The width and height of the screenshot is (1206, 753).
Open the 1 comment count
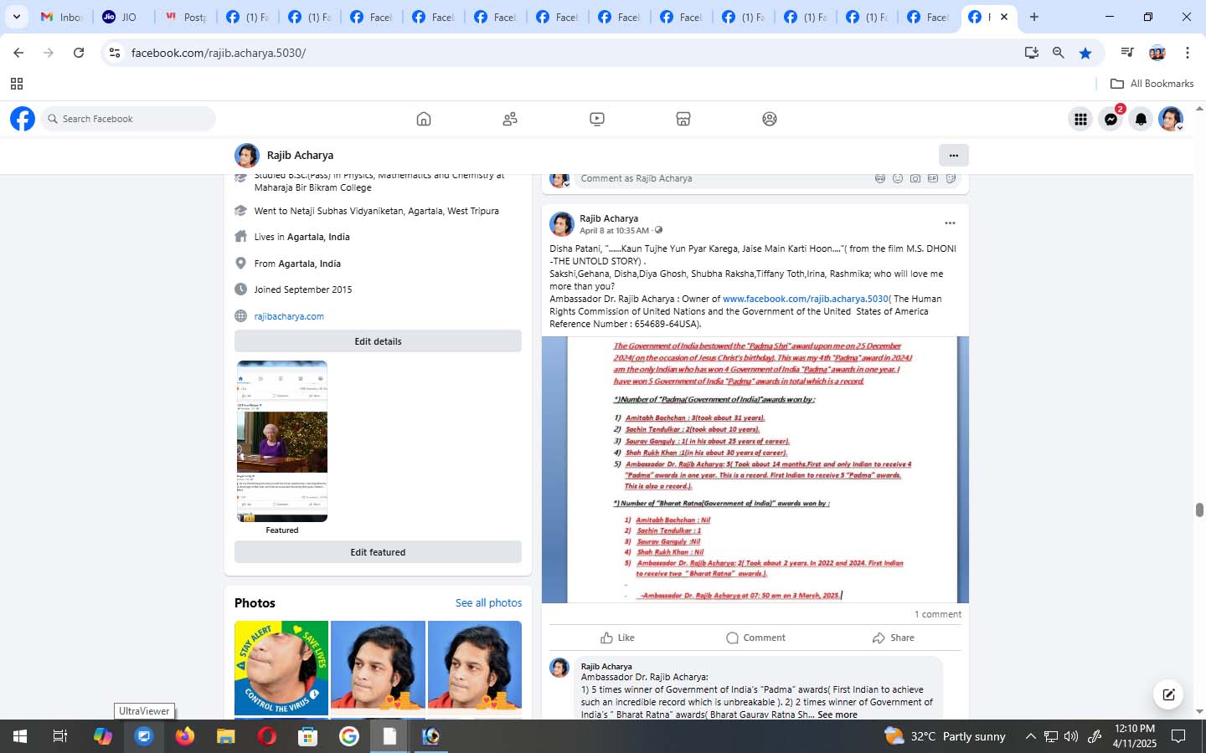tap(937, 614)
